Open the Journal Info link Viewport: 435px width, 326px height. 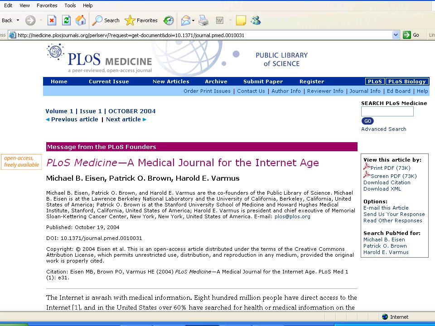[365, 91]
